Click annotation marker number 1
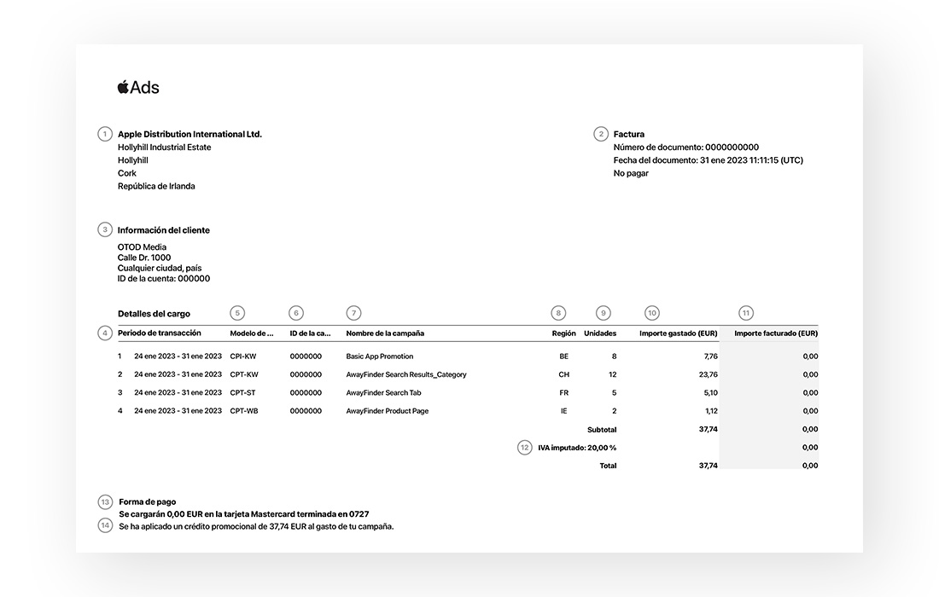939x597 pixels. 105,134
